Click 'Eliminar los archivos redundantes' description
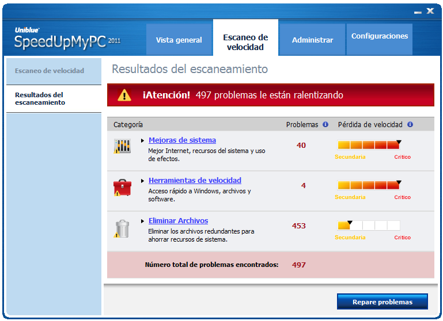This screenshot has width=443, height=321. (x=201, y=235)
